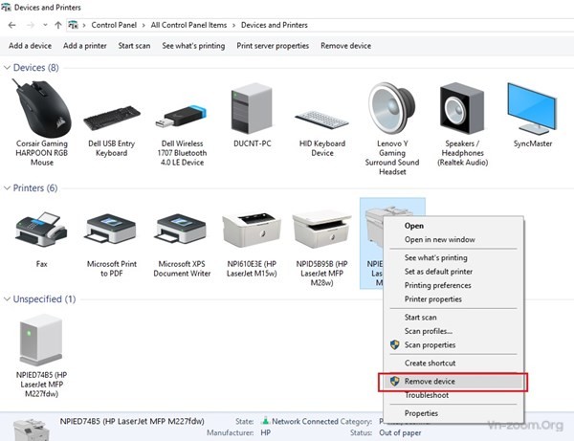Click the control panel icon in address bar
This screenshot has width=574, height=441.
[74, 25]
